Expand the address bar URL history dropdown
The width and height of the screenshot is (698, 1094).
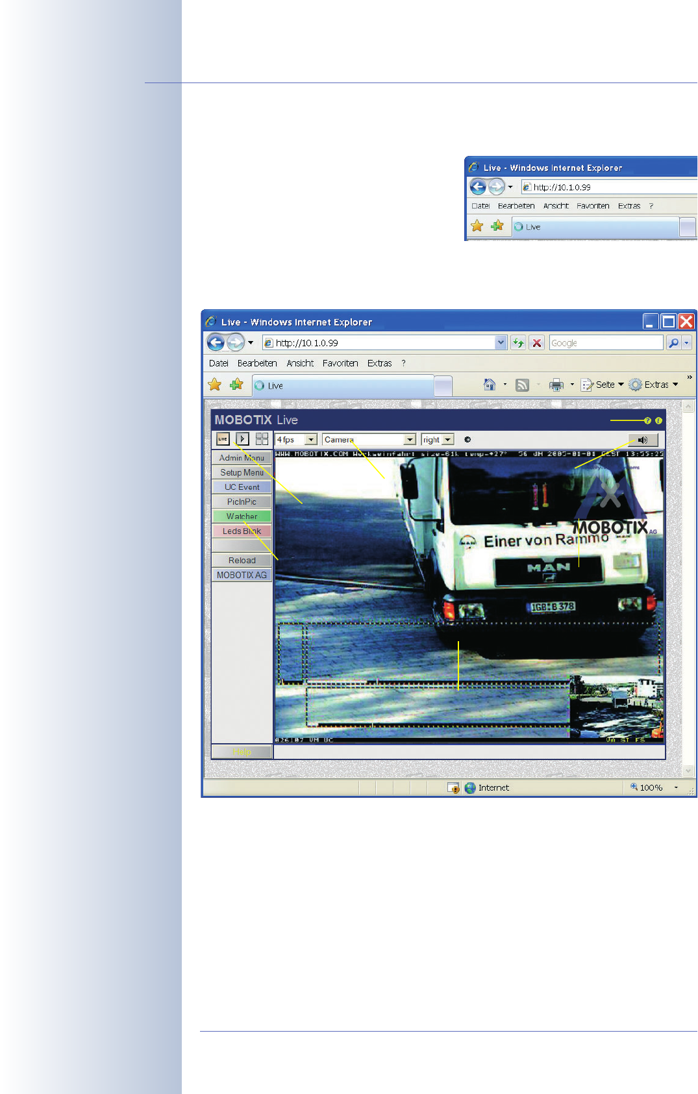click(x=501, y=343)
